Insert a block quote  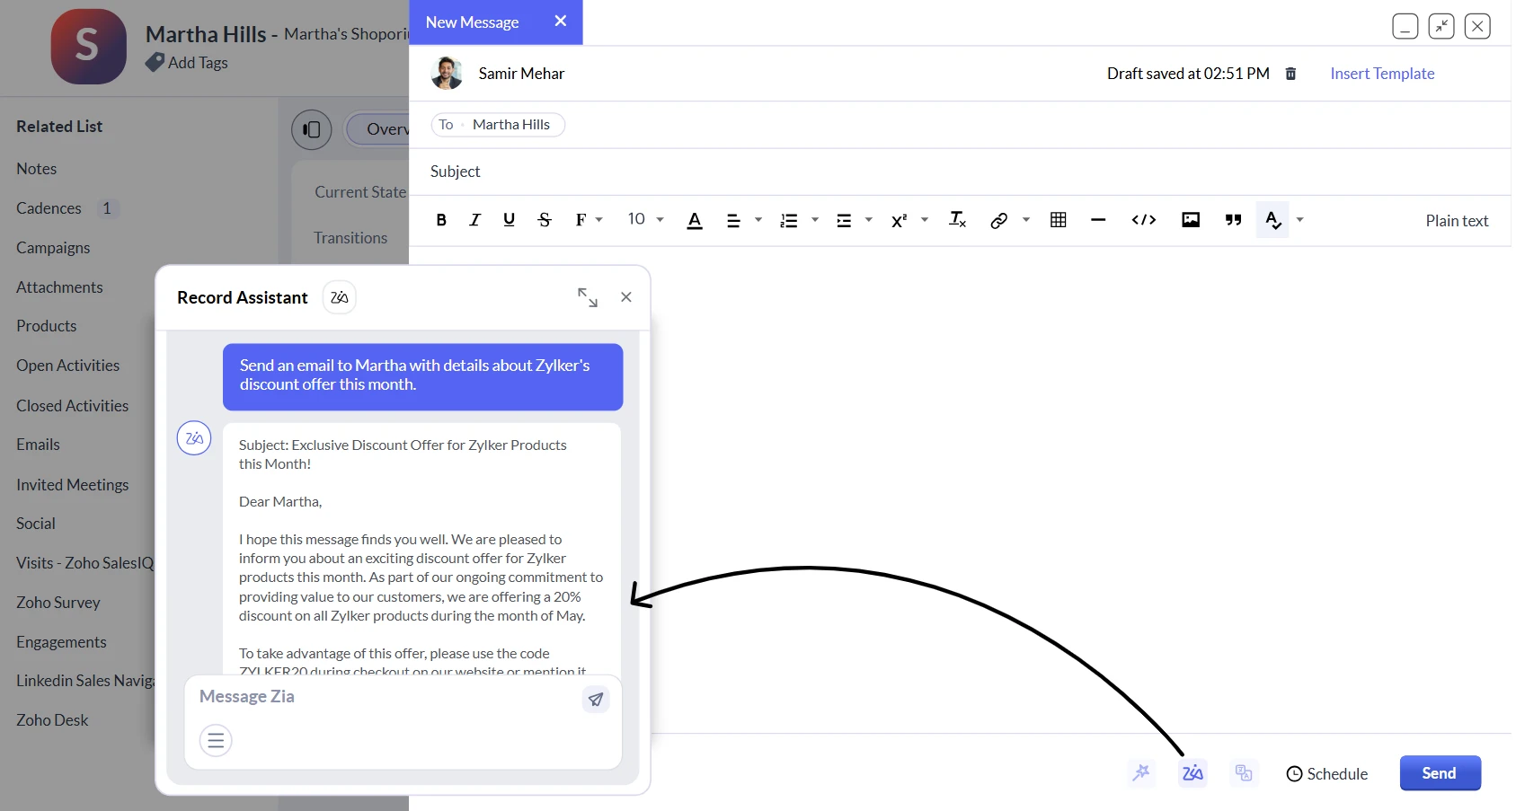point(1234,220)
